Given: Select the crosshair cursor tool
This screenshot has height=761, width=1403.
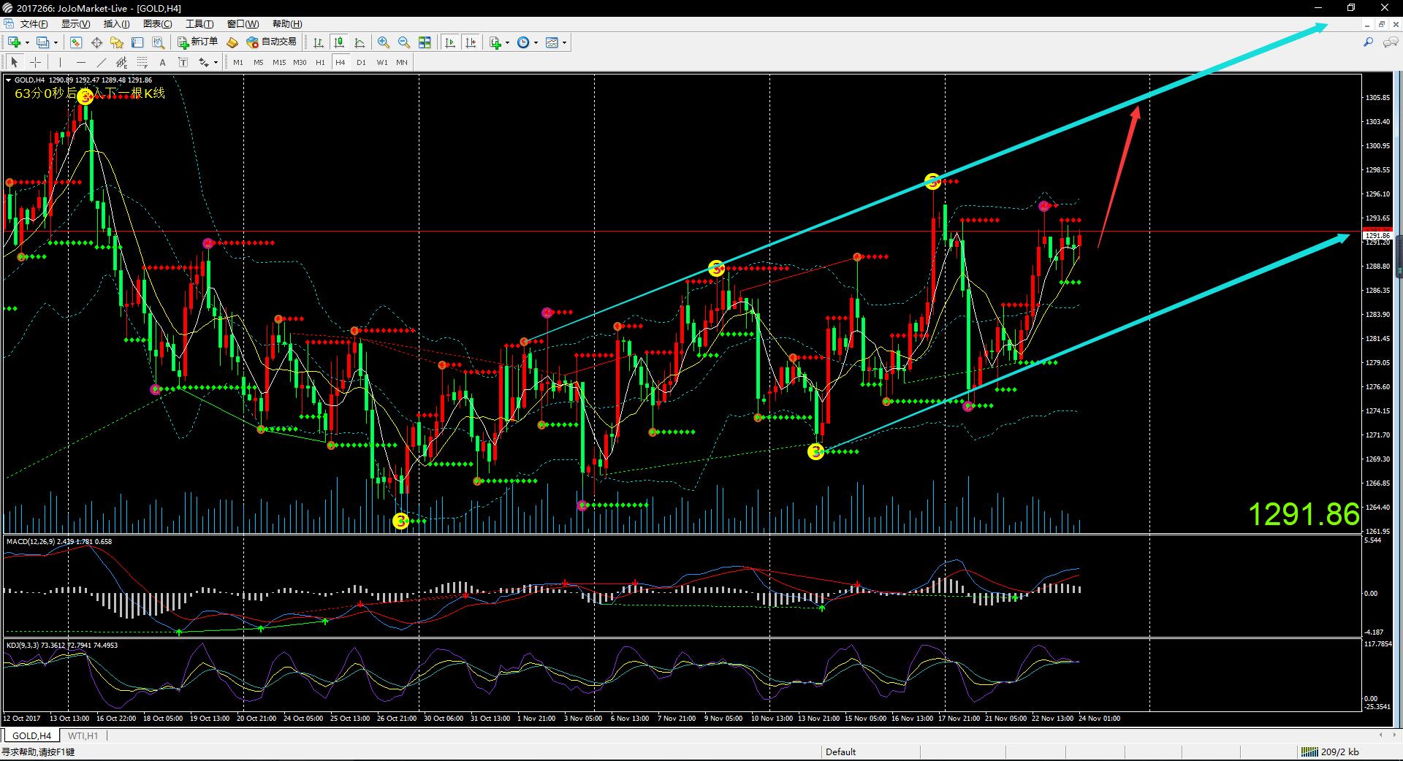Looking at the screenshot, I should pos(35,62).
